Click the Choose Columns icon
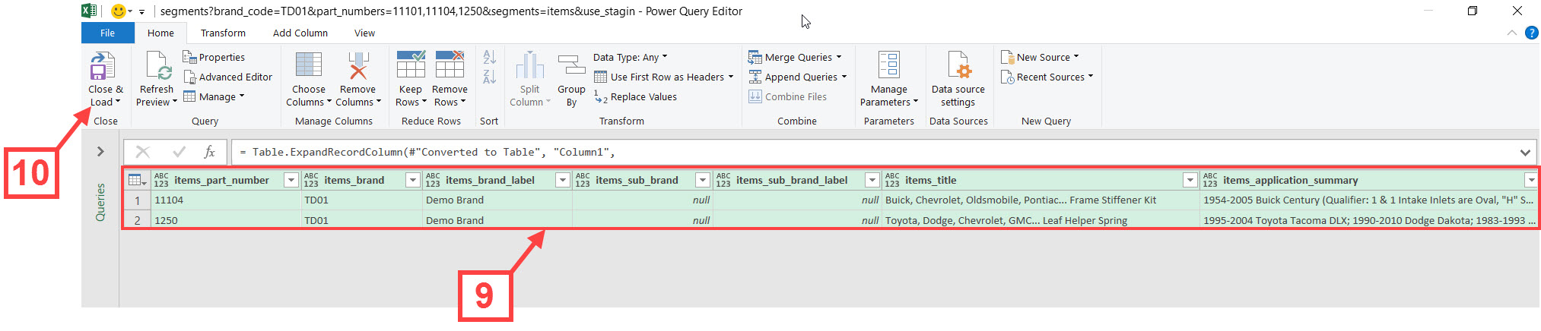 (309, 65)
